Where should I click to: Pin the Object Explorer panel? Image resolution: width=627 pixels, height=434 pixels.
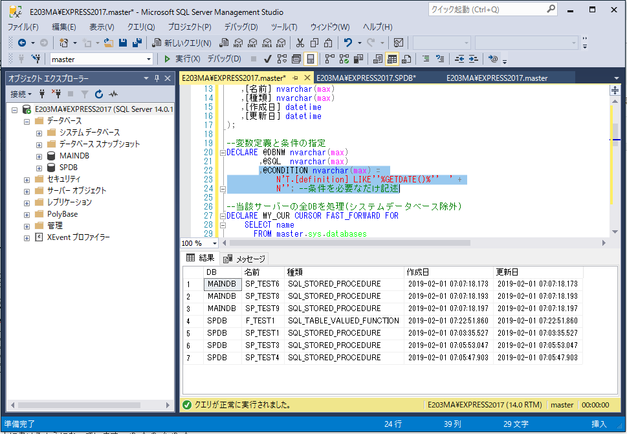[157, 78]
